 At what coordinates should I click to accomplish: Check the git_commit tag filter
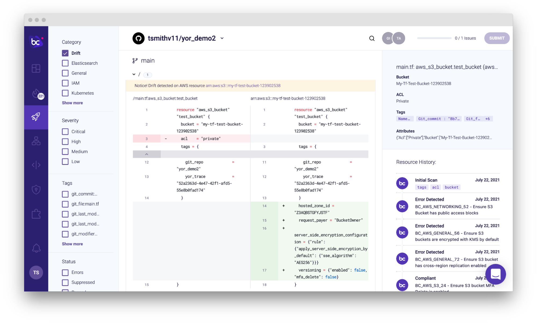pos(65,194)
